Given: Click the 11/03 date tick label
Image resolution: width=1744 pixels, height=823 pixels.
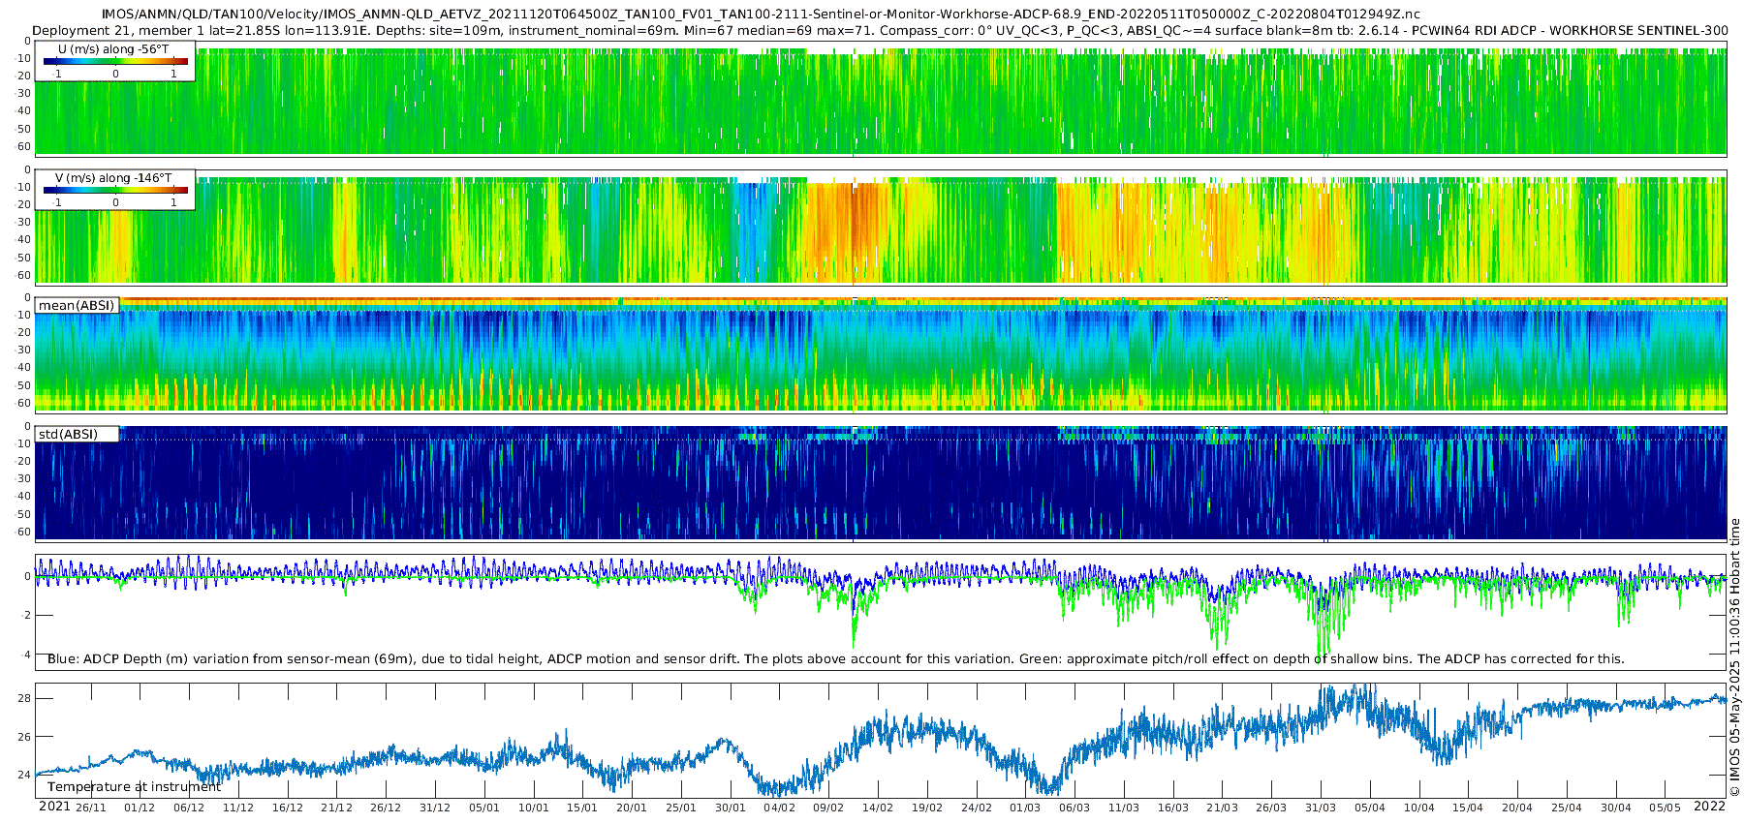Looking at the screenshot, I should click(x=1124, y=808).
